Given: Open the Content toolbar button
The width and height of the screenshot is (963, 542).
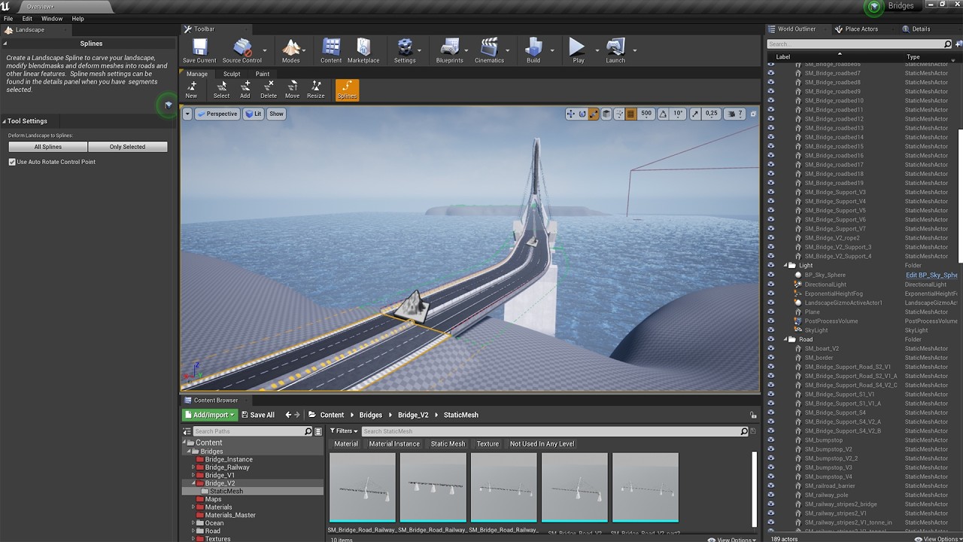Looking at the screenshot, I should click(331, 50).
